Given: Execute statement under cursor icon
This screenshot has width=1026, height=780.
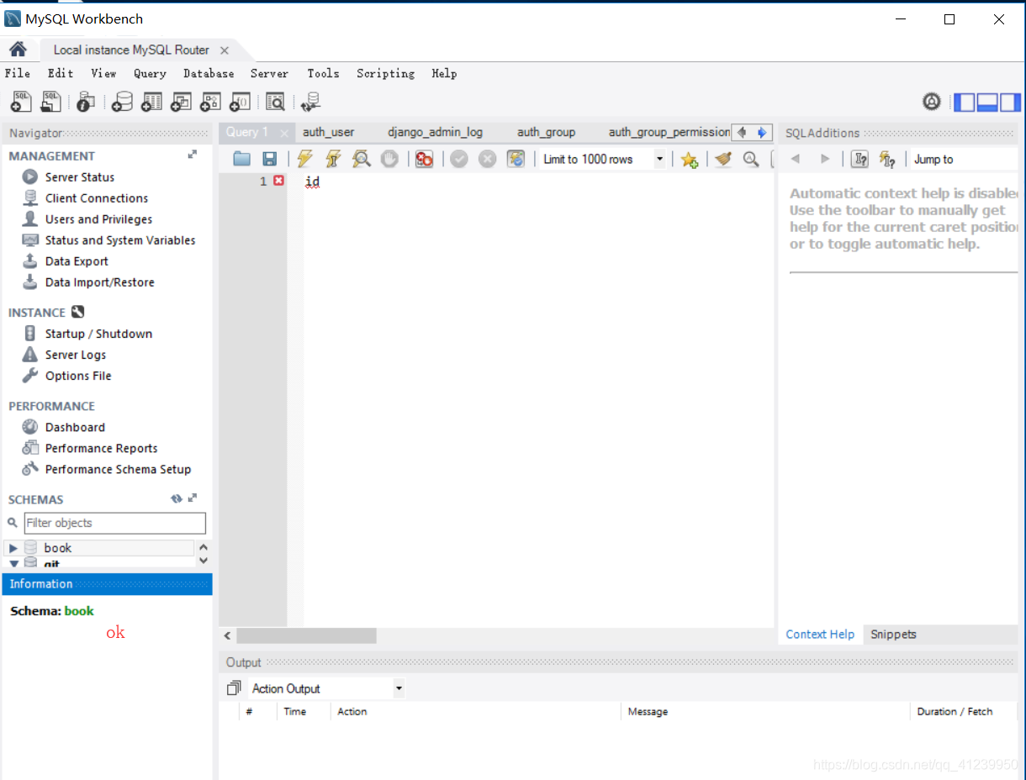Looking at the screenshot, I should click(x=333, y=159).
